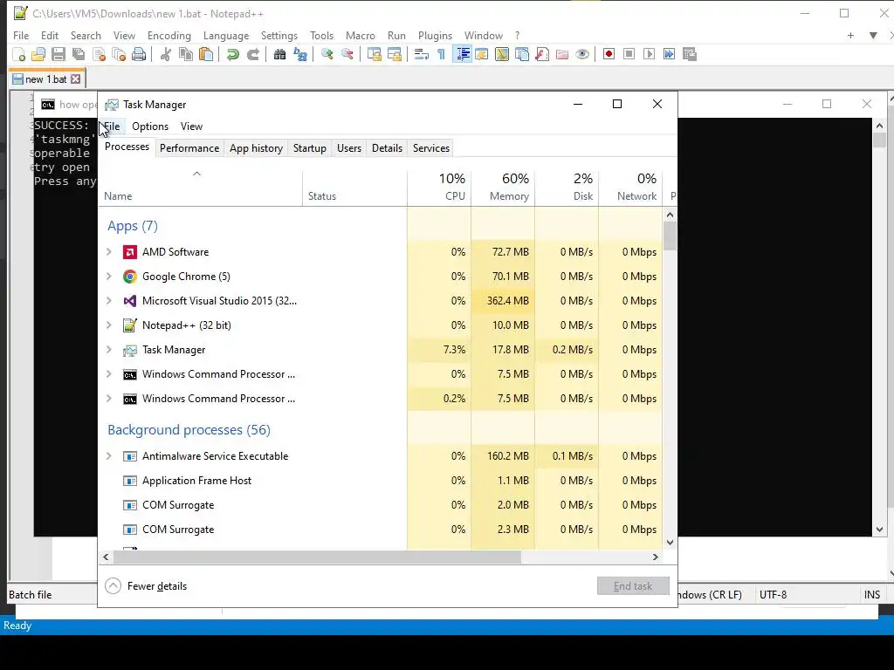Click the New file icon in Notepad++ toolbar
894x670 pixels.
[x=19, y=54]
